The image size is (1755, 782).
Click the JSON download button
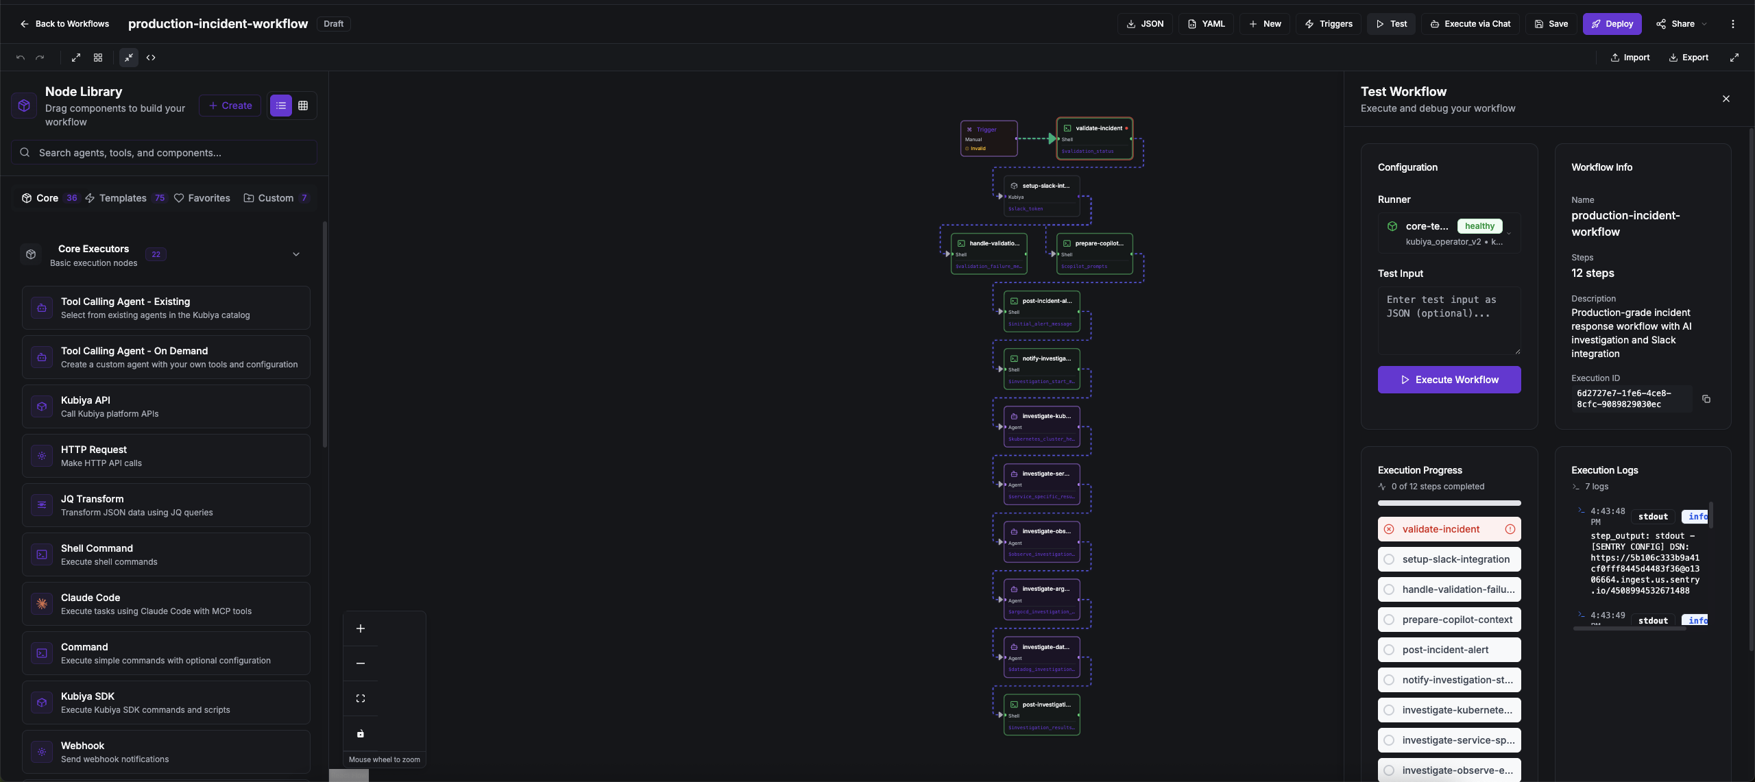pos(1145,24)
